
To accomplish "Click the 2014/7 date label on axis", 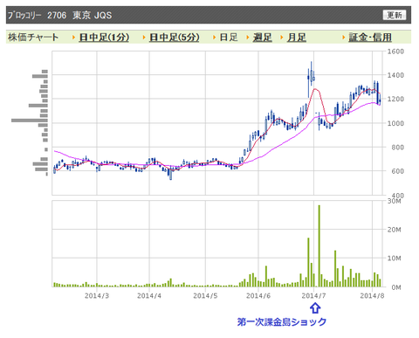I will 313,296.
